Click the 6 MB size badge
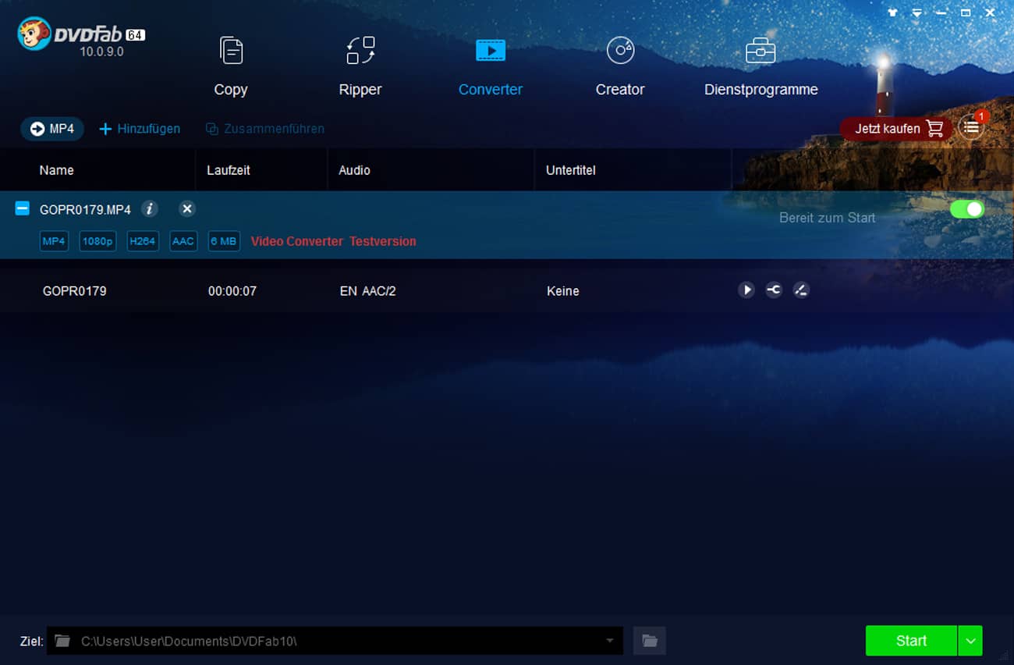This screenshot has width=1014, height=665. coord(224,241)
